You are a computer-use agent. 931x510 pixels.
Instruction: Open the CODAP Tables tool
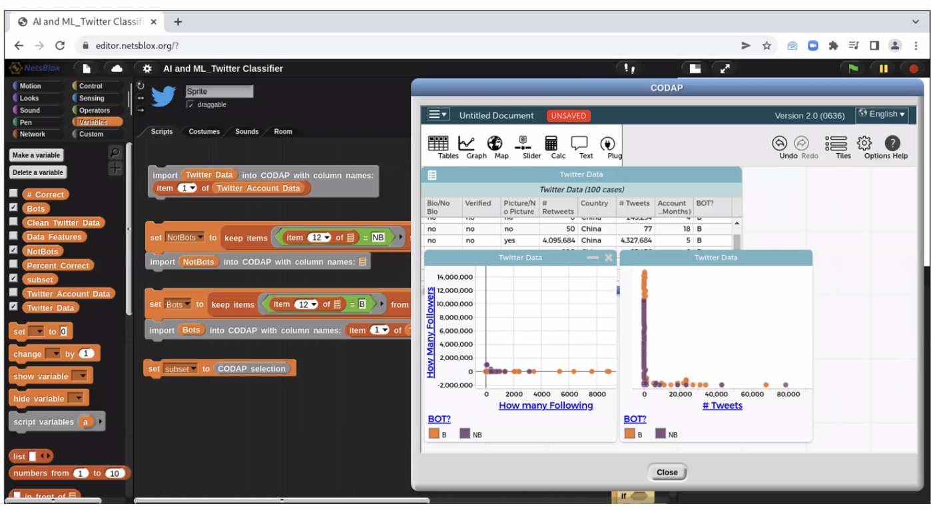click(438, 146)
